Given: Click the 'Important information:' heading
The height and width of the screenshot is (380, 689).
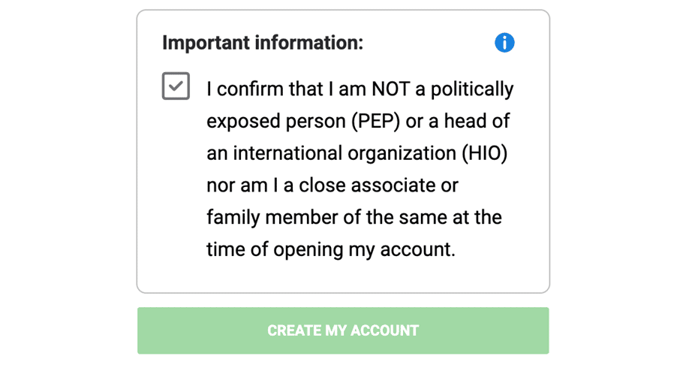Looking at the screenshot, I should pos(263,43).
